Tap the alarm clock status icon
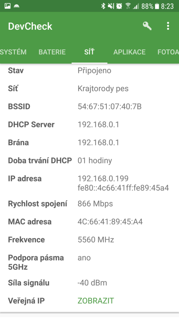The height and width of the screenshot is (318, 179). 119,6
